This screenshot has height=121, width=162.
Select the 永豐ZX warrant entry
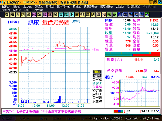point(97,87)
